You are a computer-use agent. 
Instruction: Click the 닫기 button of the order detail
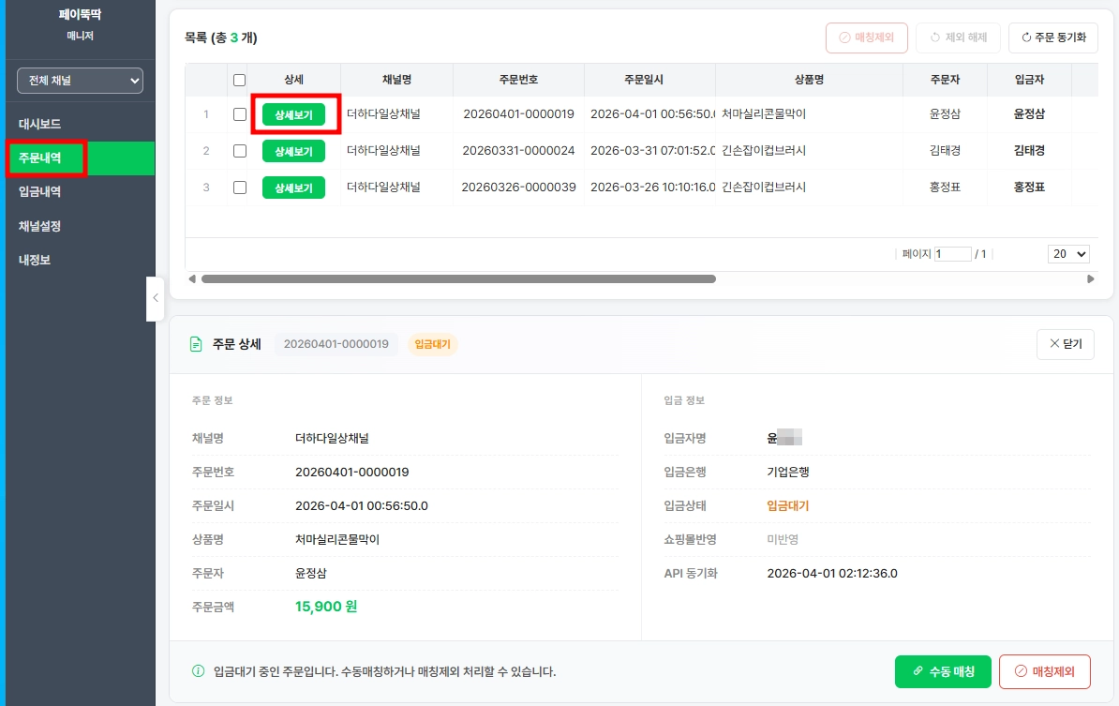tap(1065, 344)
